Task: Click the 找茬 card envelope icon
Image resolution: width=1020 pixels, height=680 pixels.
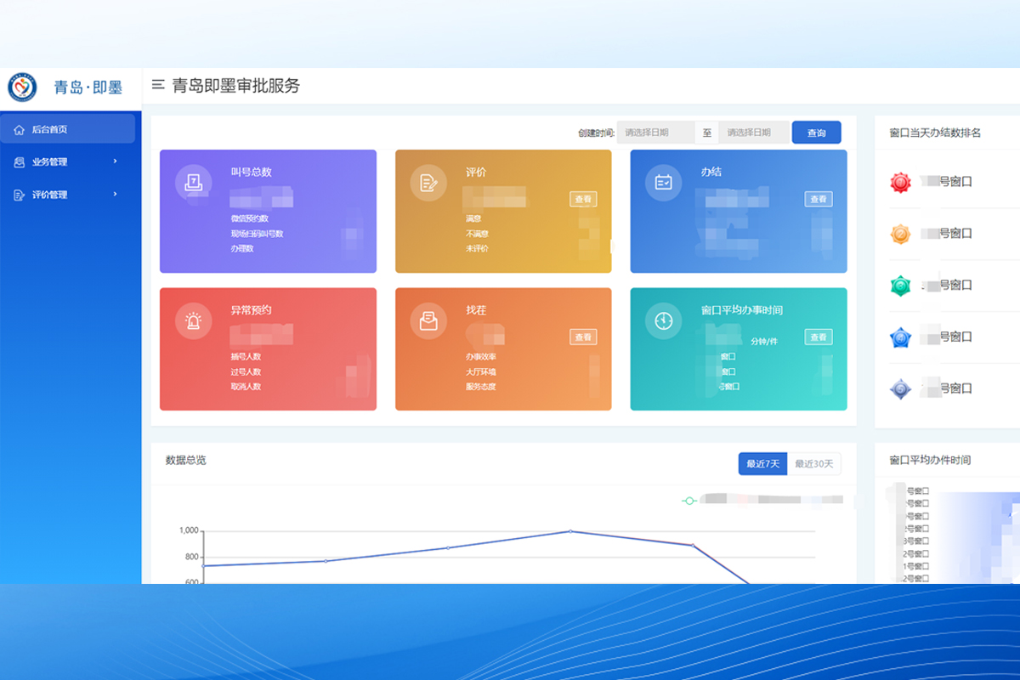Action: (x=428, y=321)
